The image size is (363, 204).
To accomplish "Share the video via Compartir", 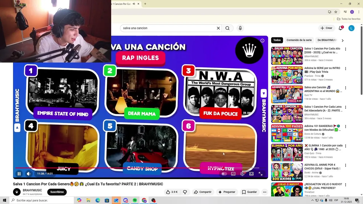I will [x=202, y=192].
